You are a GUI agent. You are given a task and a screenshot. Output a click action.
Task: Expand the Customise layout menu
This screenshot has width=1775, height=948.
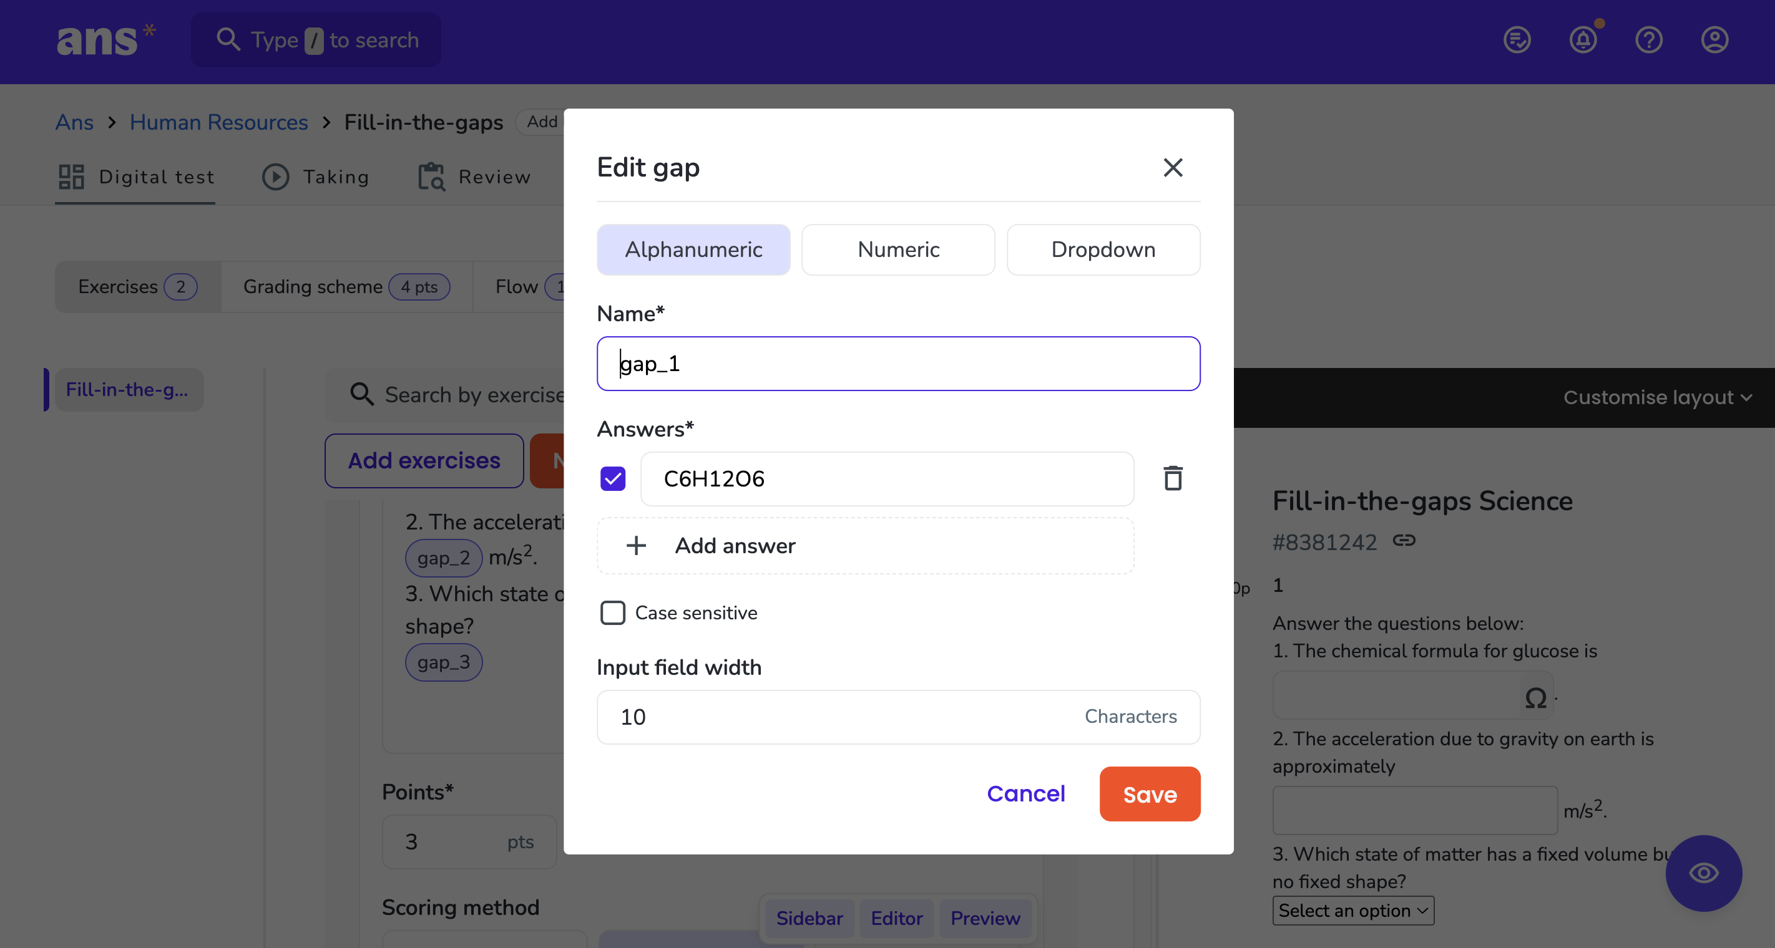coord(1657,397)
